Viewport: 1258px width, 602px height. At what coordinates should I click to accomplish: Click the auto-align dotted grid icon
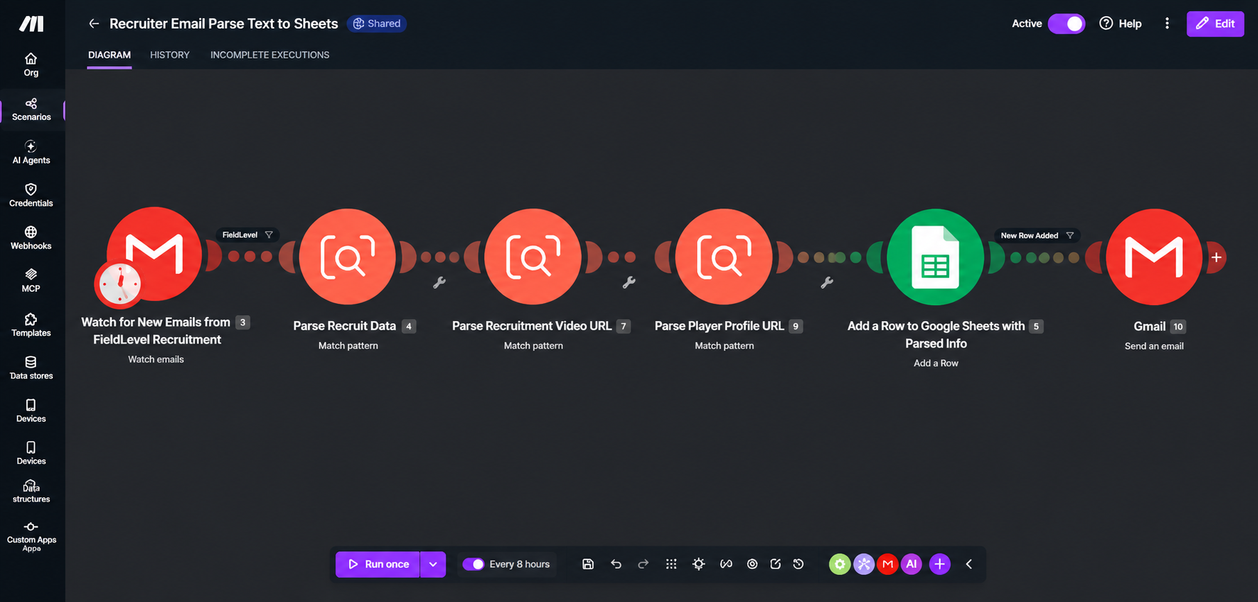671,565
